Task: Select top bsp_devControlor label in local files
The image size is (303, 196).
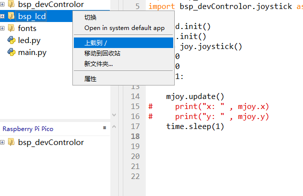Action: pyautogui.click(x=51, y=4)
